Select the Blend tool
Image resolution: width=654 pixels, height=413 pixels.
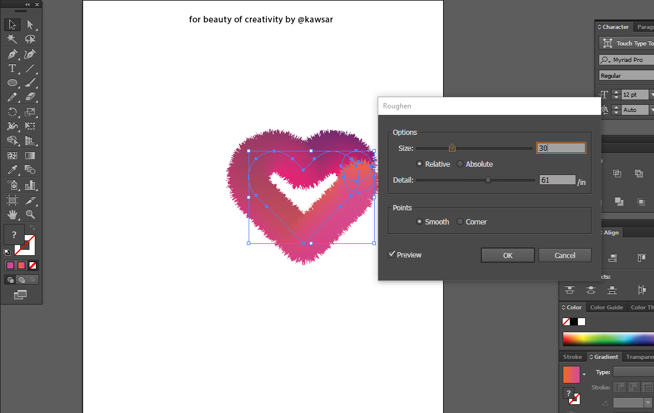pos(30,170)
